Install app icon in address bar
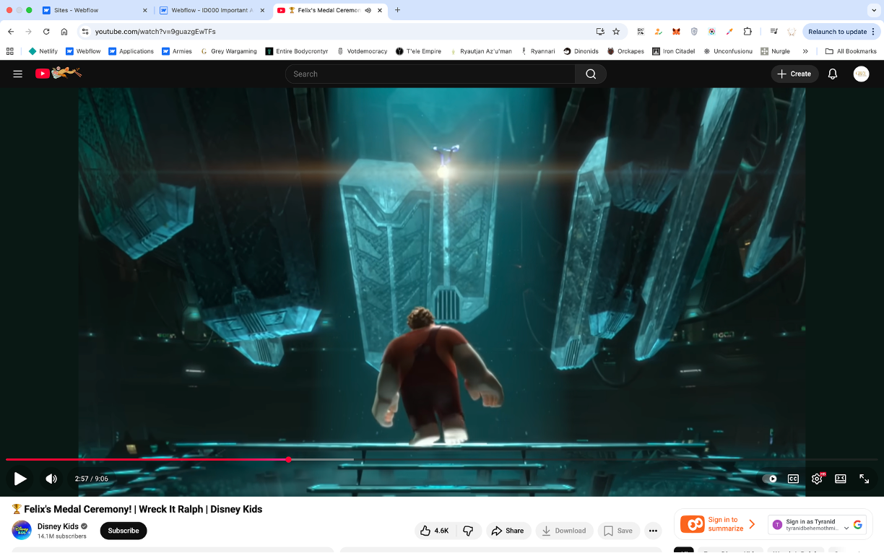This screenshot has height=553, width=884. [600, 32]
